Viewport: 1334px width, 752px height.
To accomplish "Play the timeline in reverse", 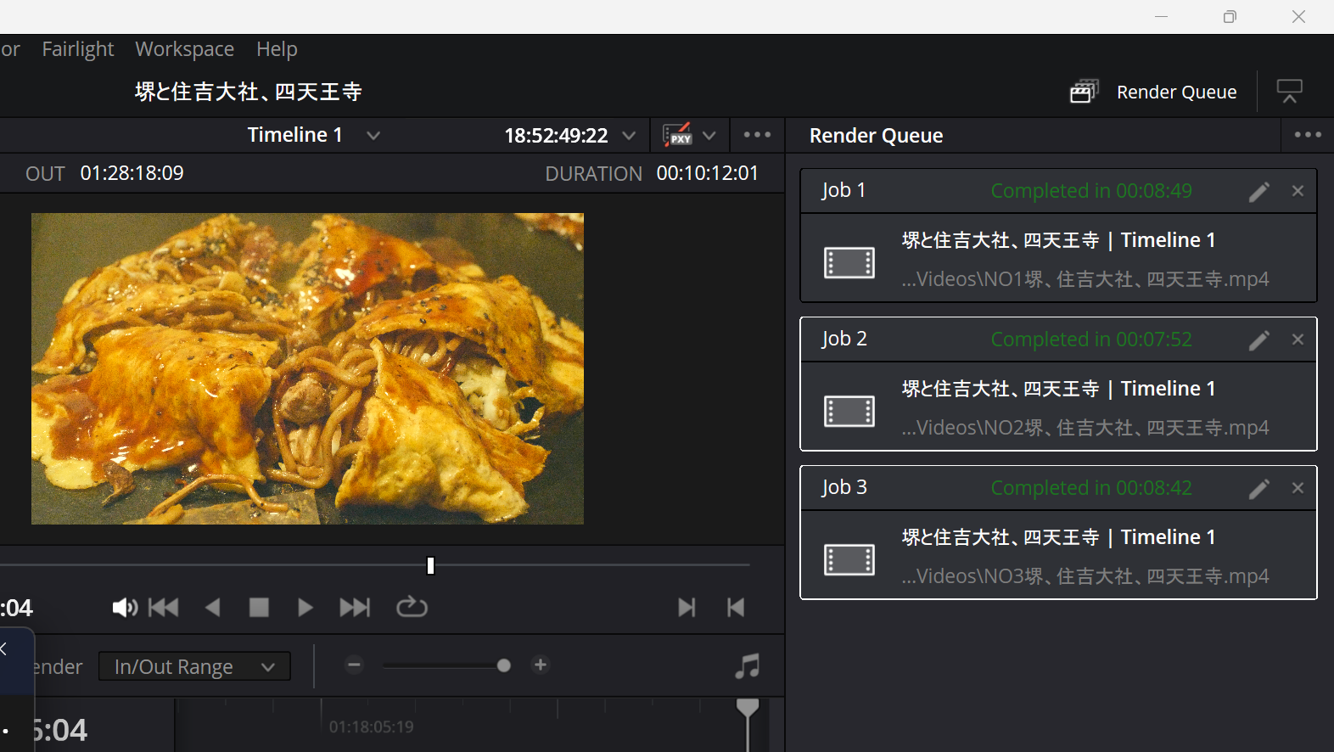I will click(x=213, y=608).
